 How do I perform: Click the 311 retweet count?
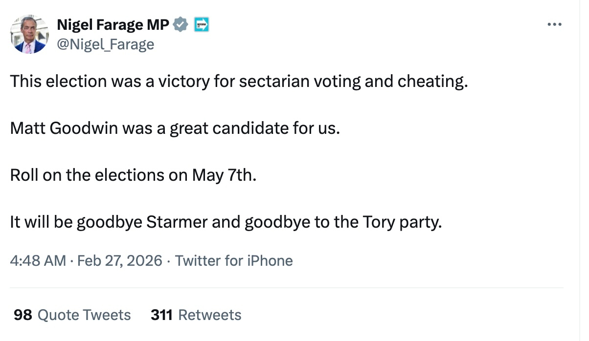point(161,315)
